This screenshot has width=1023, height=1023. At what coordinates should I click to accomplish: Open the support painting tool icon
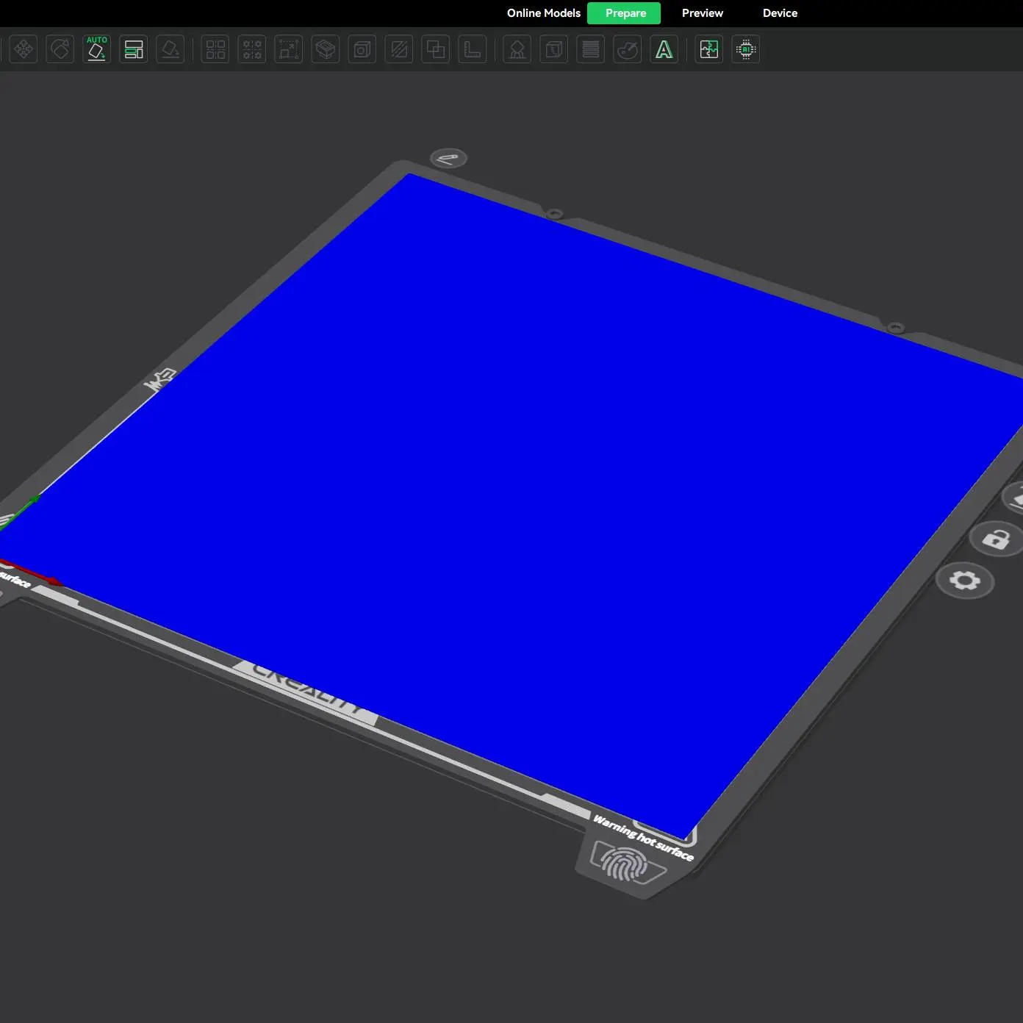coord(517,49)
